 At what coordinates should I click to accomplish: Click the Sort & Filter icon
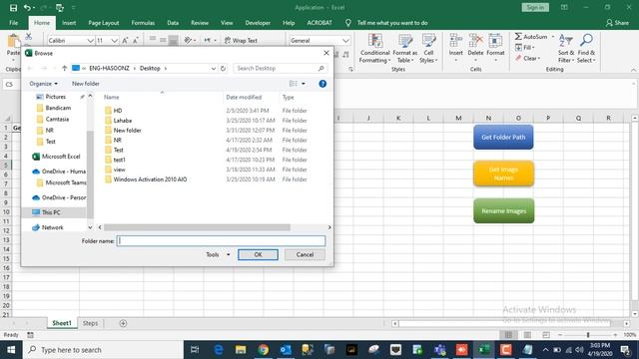[566, 41]
